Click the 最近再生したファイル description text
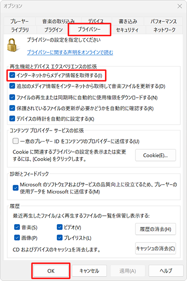This screenshot has width=187, height=281. pos(81,216)
